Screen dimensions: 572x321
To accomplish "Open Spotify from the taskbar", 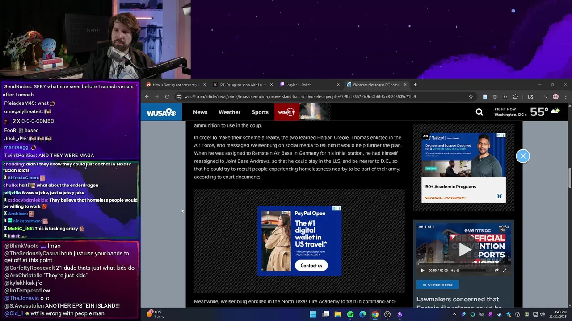I will click(x=350, y=314).
